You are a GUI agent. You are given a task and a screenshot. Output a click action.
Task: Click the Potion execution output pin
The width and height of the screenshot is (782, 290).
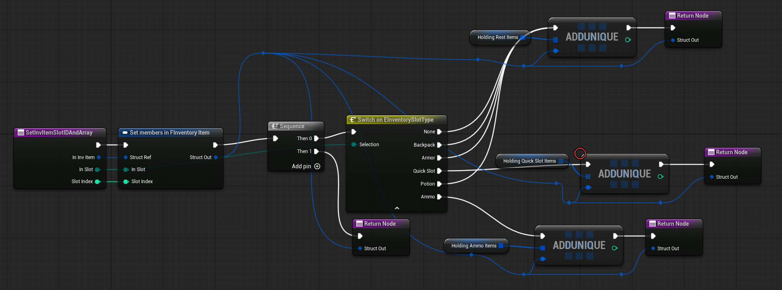point(439,184)
